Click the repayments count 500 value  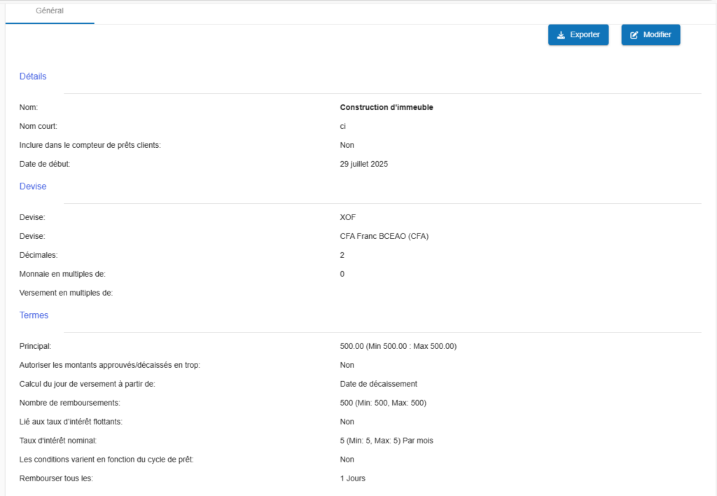[x=382, y=403]
